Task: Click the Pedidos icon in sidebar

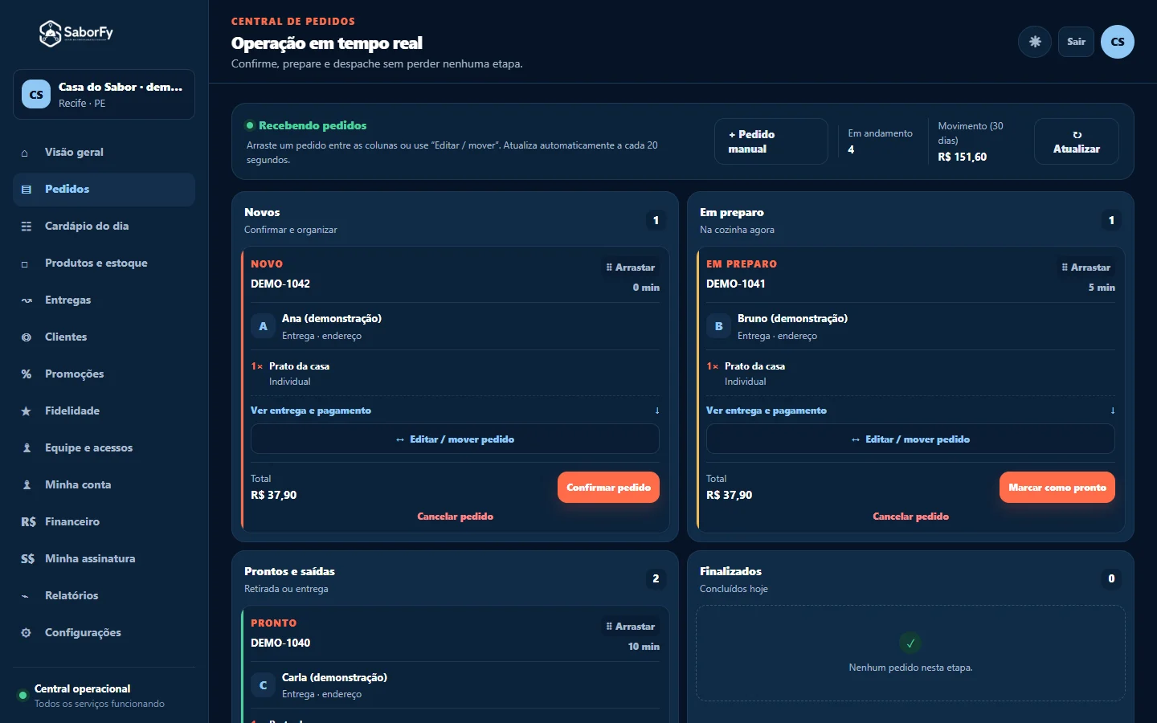Action: [x=27, y=190]
